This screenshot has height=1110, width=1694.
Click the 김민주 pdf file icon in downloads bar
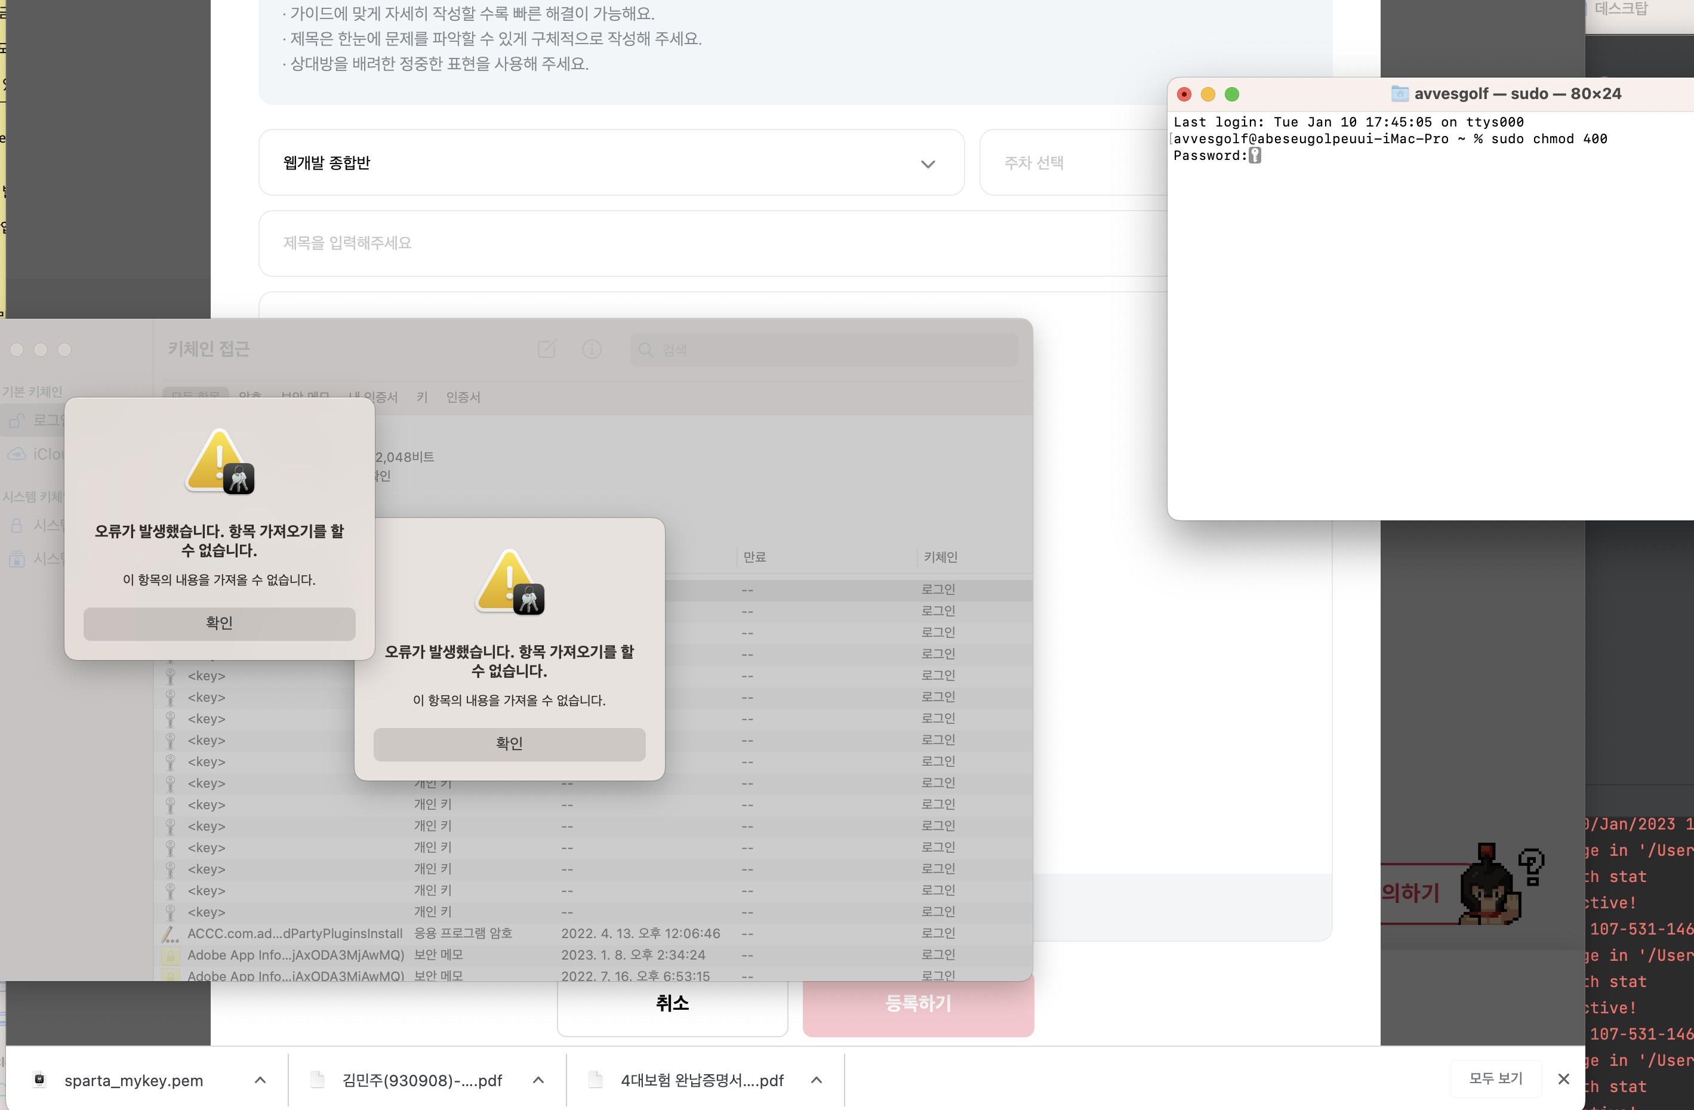[x=318, y=1080]
